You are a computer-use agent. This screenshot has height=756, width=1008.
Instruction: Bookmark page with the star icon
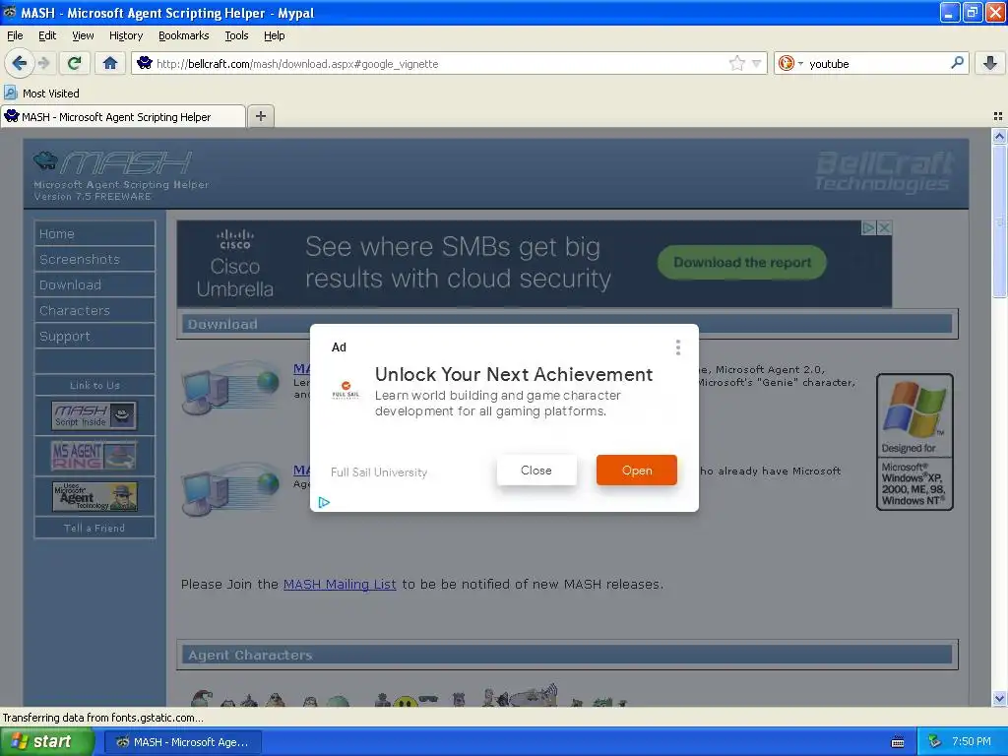[x=736, y=63]
